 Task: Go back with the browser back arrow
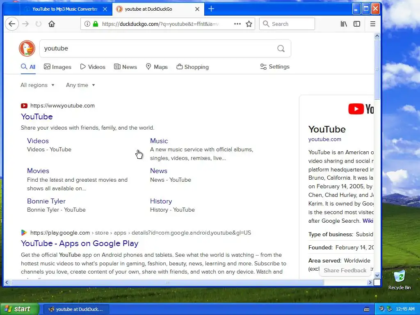pos(12,24)
